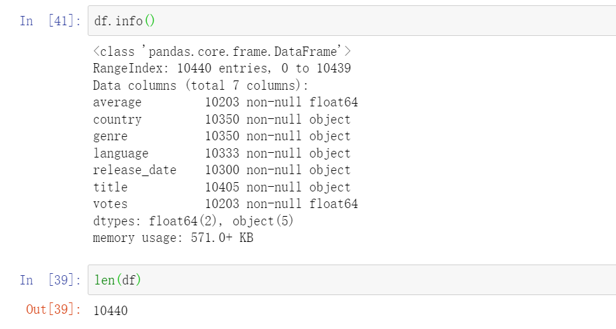Click the 'Data columns (total 7 columns)' line

pos(201,86)
